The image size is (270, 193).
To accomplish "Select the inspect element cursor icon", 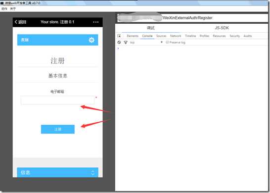I will [x=119, y=36].
